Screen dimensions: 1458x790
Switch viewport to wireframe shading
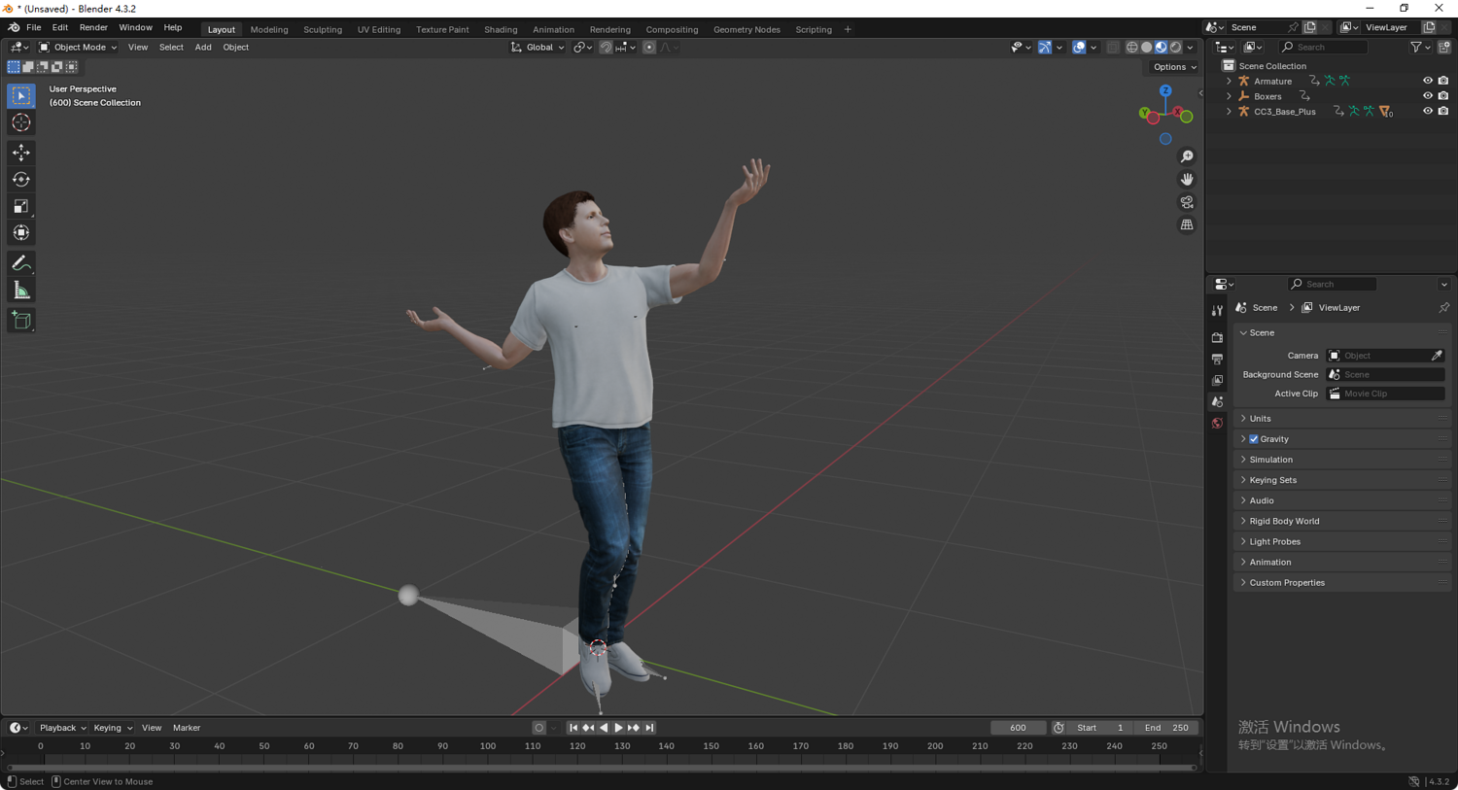(1131, 47)
